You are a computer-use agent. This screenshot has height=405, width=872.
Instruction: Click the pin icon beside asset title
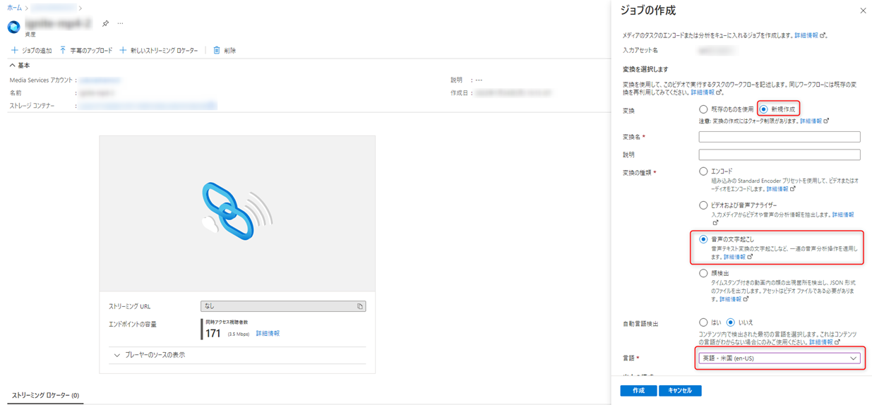(105, 23)
